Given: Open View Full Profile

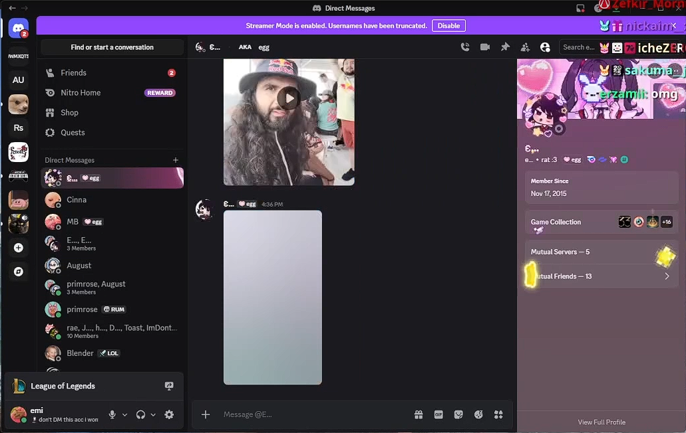Looking at the screenshot, I should click(601, 422).
